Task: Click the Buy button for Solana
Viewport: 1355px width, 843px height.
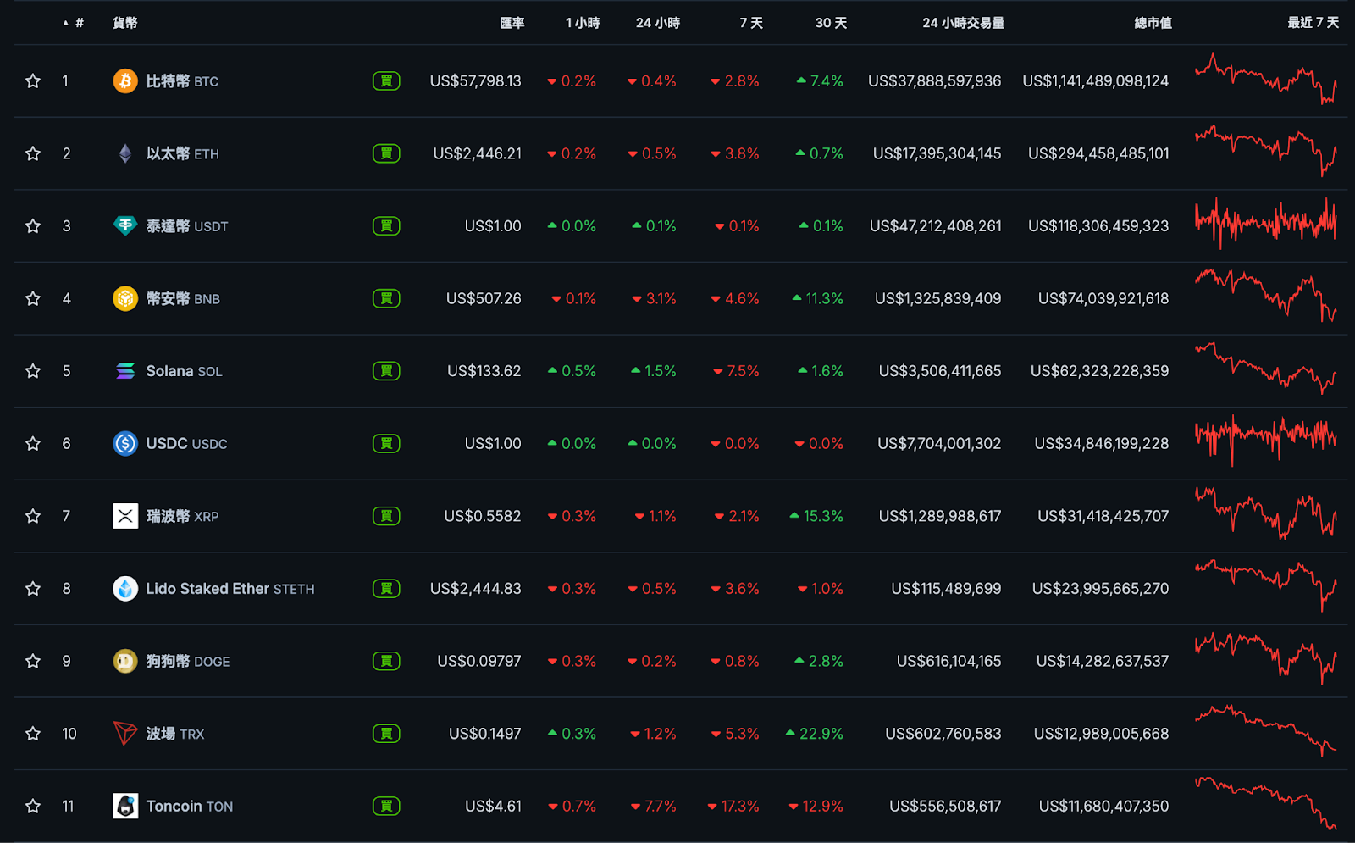Action: pyautogui.click(x=386, y=371)
